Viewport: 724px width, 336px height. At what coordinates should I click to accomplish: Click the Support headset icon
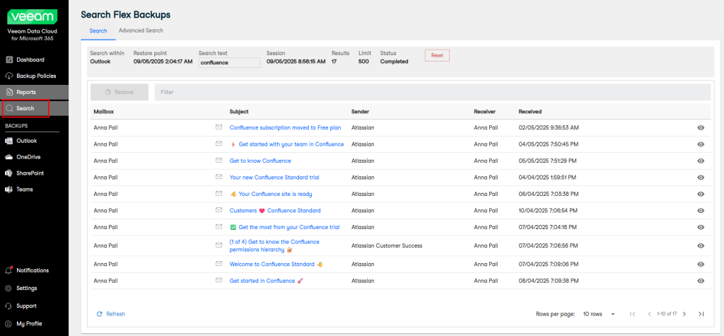pos(8,306)
